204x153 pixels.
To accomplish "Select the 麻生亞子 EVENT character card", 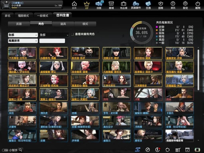I will (x=117, y=122).
